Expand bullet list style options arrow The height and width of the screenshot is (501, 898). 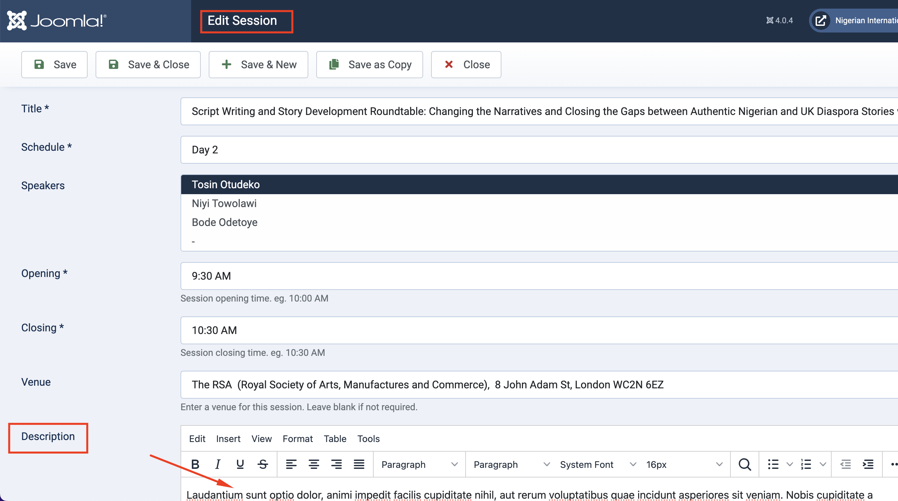[790, 465]
